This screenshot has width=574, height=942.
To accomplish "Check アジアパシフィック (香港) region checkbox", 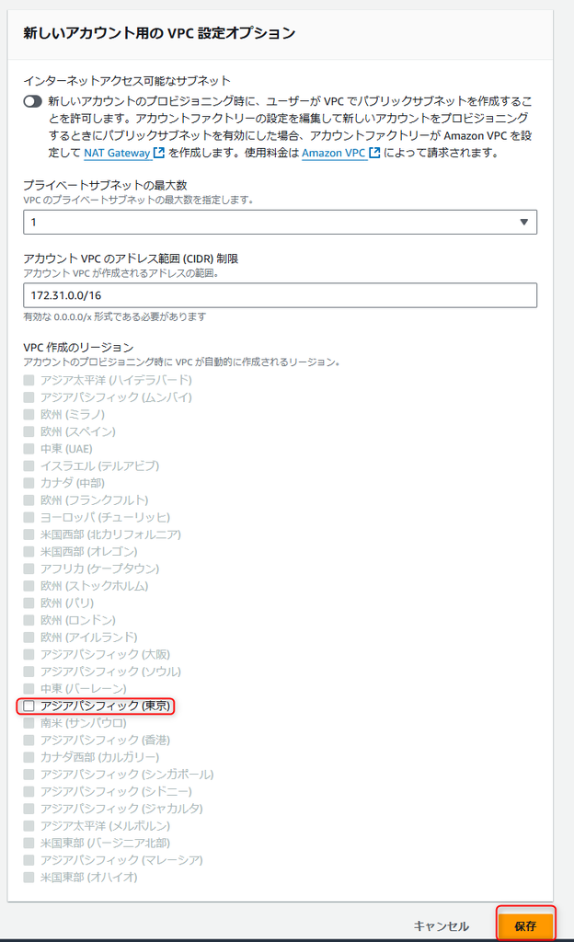I will (x=29, y=741).
